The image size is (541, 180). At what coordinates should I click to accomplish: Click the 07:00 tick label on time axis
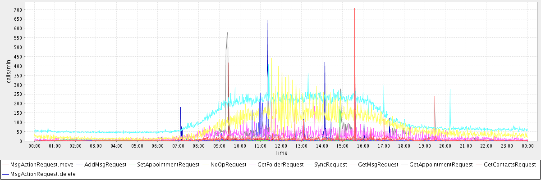(178, 146)
